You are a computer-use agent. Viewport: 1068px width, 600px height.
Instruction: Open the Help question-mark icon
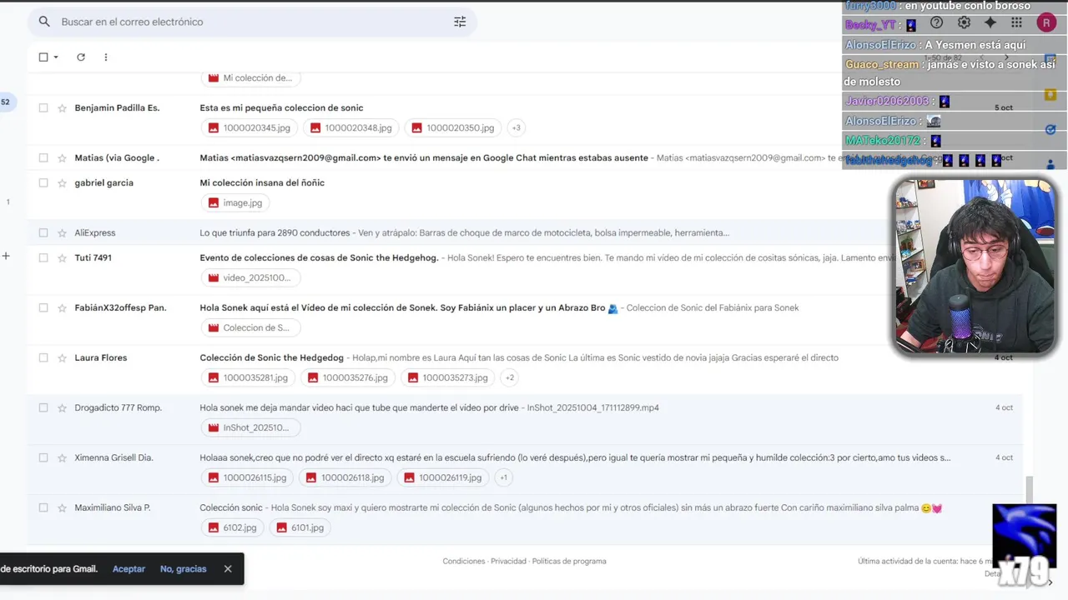[936, 23]
